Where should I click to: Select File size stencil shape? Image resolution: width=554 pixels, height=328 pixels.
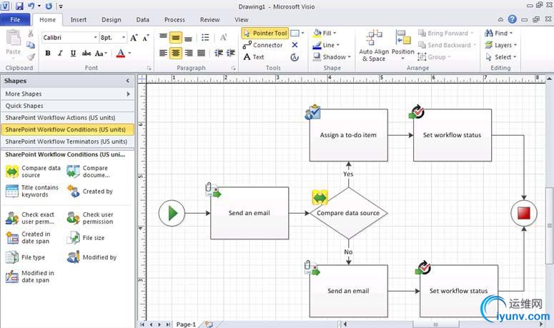(86, 238)
